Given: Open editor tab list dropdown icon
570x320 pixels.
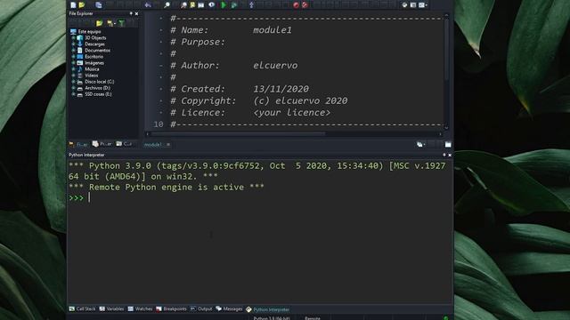Looking at the screenshot, I should click(x=420, y=144).
